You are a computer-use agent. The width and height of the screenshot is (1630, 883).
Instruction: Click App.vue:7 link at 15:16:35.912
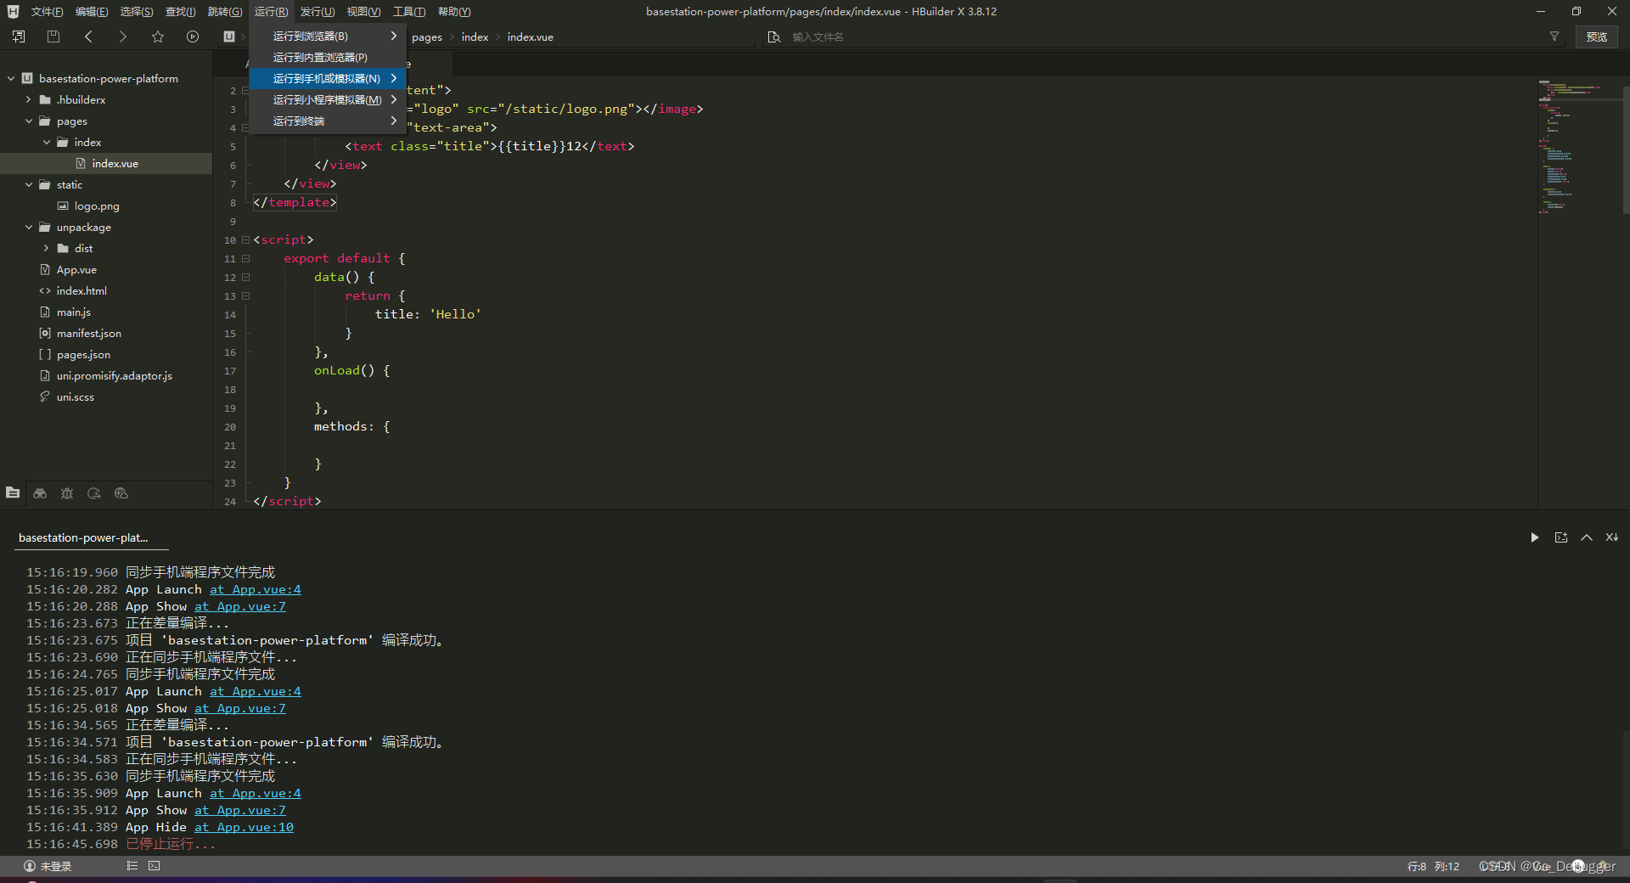pos(240,810)
